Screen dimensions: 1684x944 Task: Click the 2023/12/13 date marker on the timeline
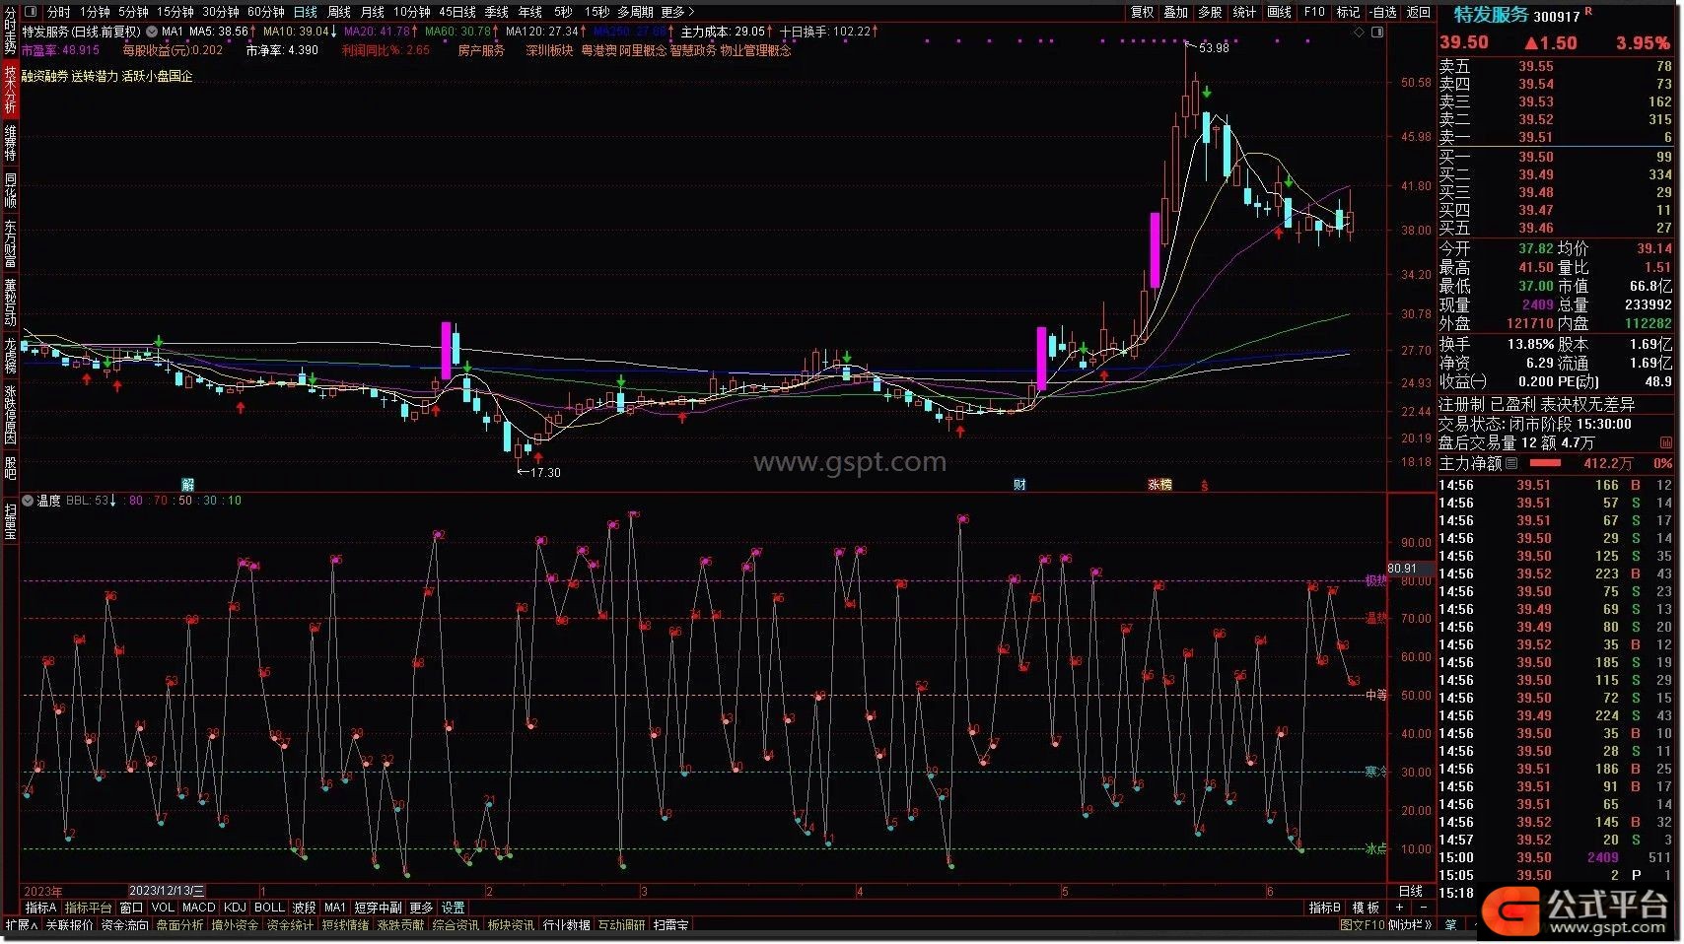tap(167, 891)
